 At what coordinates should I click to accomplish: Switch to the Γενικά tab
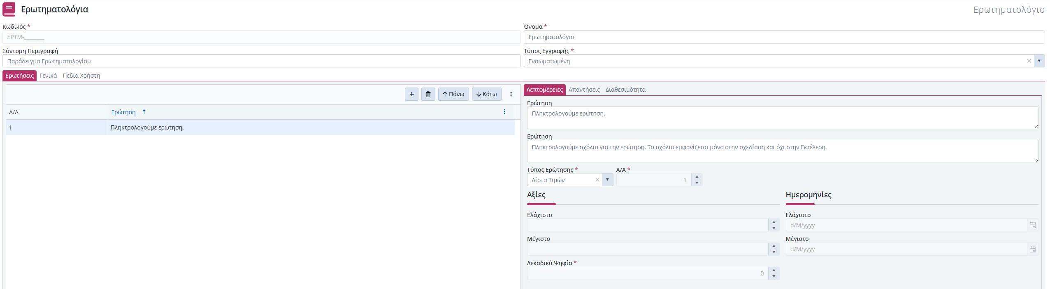[x=48, y=76]
